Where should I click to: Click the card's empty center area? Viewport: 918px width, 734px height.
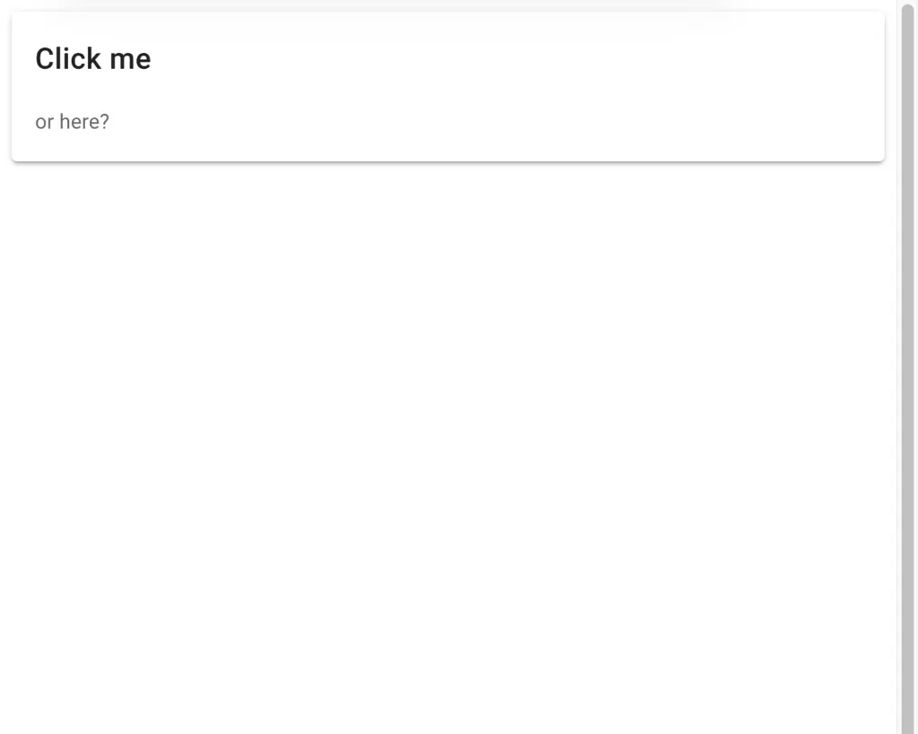(448, 87)
